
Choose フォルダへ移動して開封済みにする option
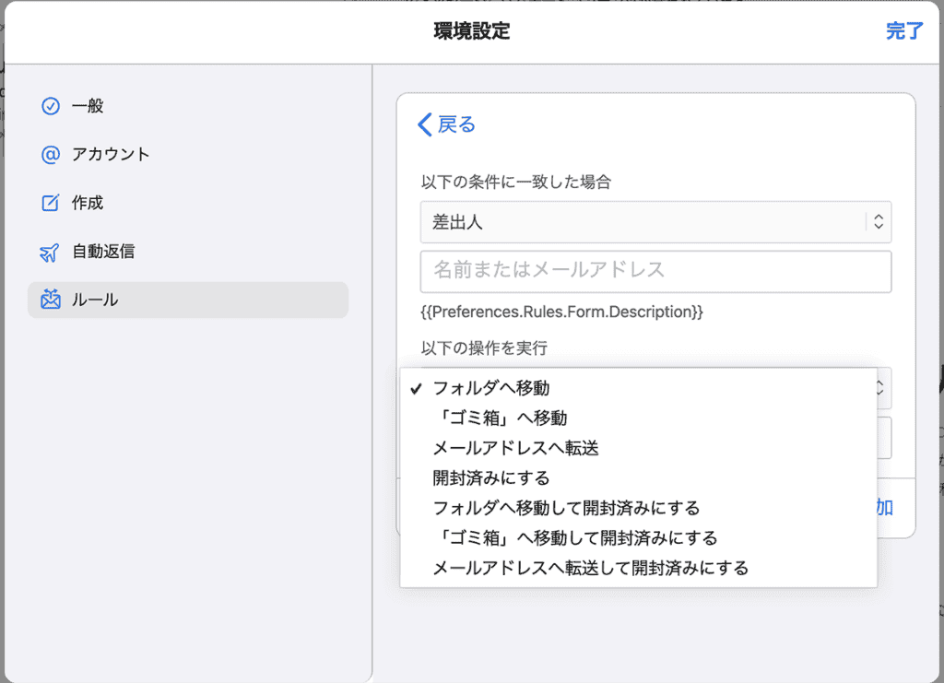(638, 508)
